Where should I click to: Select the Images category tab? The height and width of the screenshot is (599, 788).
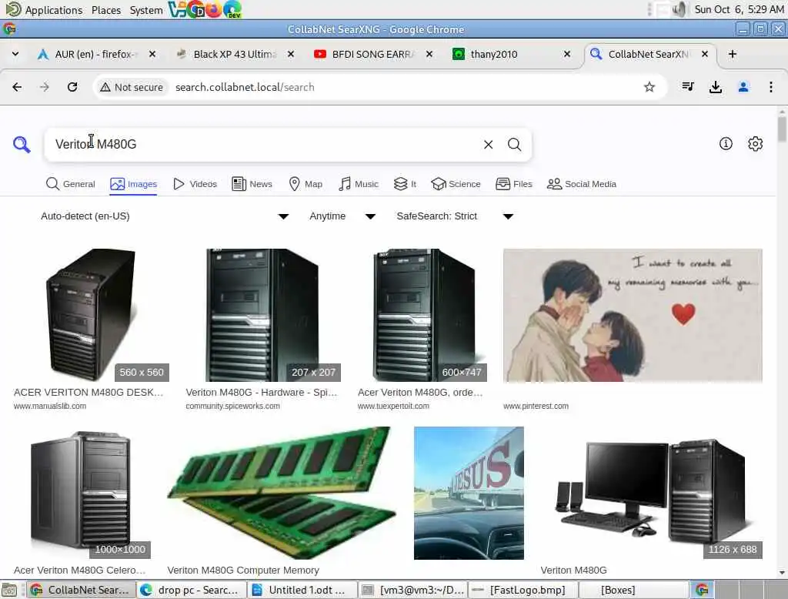click(x=134, y=184)
